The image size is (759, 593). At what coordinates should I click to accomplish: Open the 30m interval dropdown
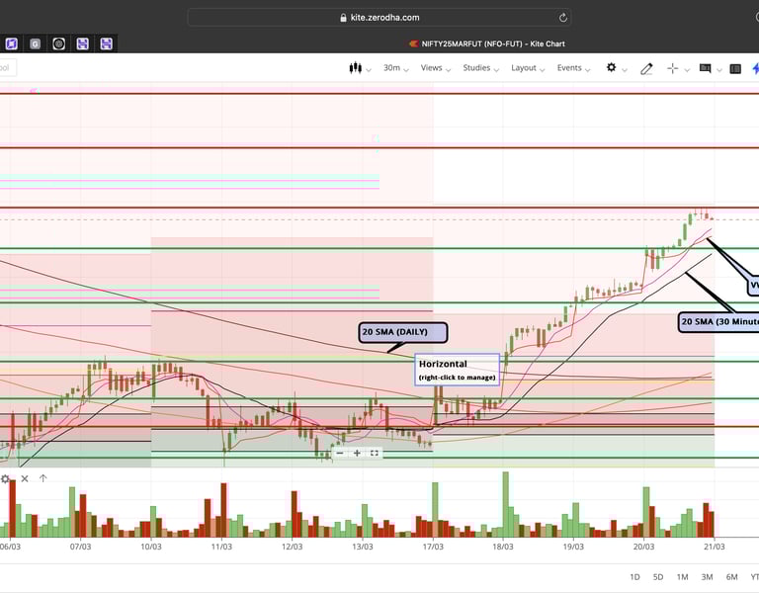coord(395,68)
